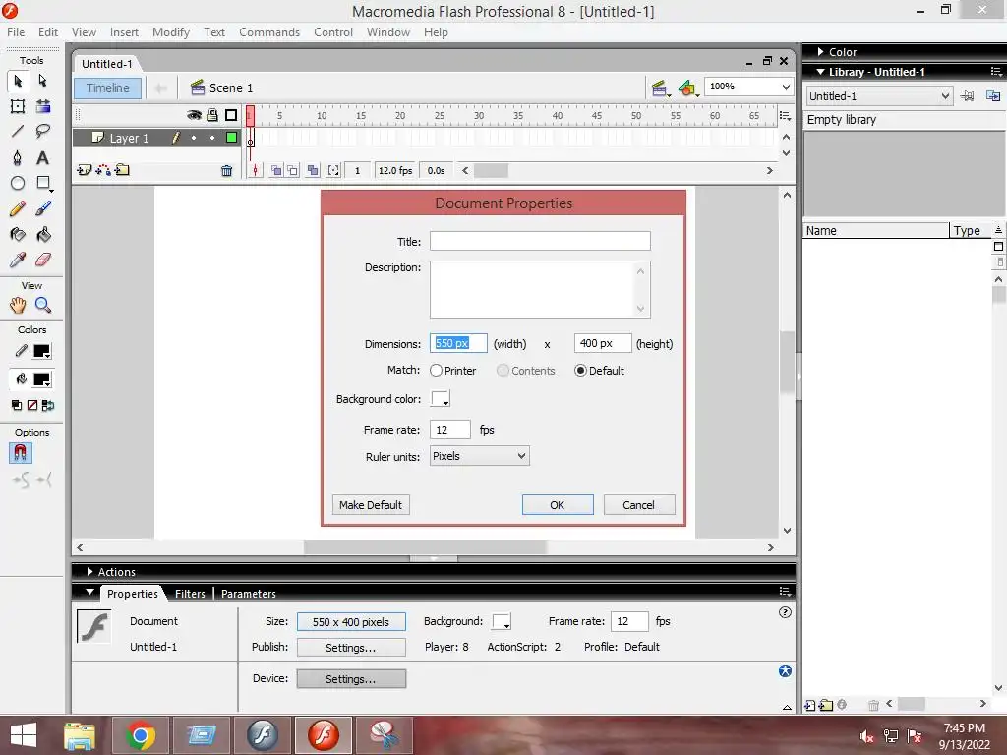This screenshot has height=755, width=1007.
Task: Select the Eyedropper tool
Action: click(x=18, y=260)
